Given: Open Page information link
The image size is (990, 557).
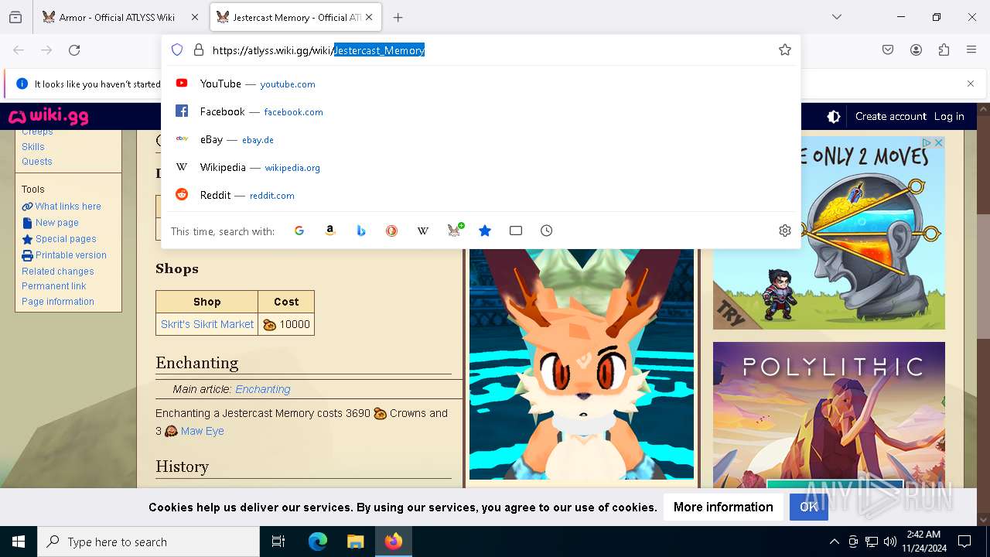Looking at the screenshot, I should point(58,302).
